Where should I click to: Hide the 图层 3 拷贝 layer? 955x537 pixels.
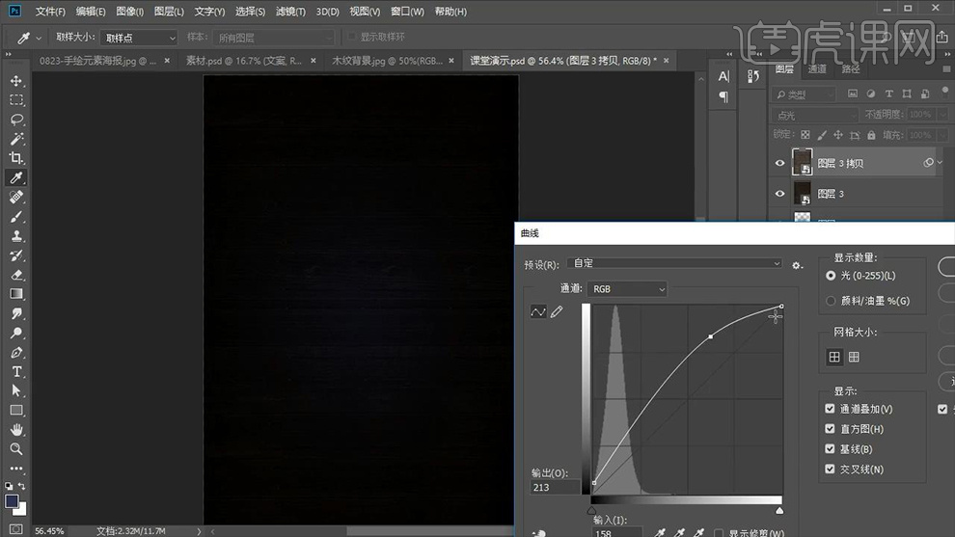[780, 163]
